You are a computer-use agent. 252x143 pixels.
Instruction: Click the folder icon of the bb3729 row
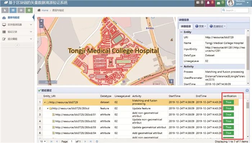click(x=48, y=102)
